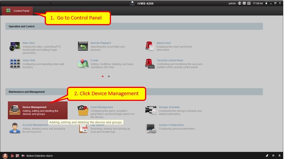The width and height of the screenshot is (284, 159).
Task: Click the alarm warning icon in status bar
Action: point(5,156)
